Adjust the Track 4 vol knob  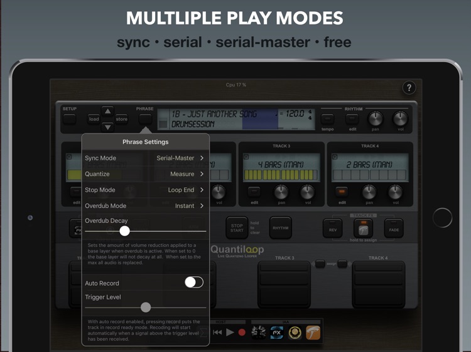click(x=396, y=192)
